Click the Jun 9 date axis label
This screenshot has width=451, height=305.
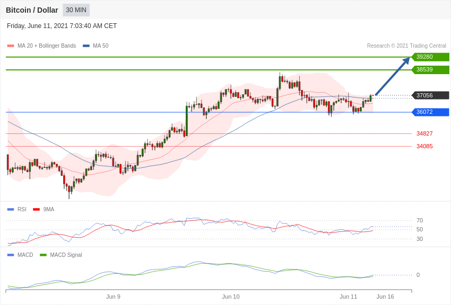point(113,297)
